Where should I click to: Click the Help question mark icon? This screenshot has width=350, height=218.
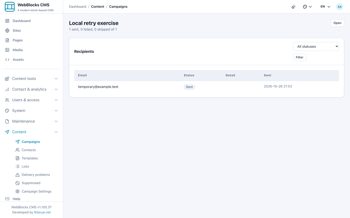[7, 199]
